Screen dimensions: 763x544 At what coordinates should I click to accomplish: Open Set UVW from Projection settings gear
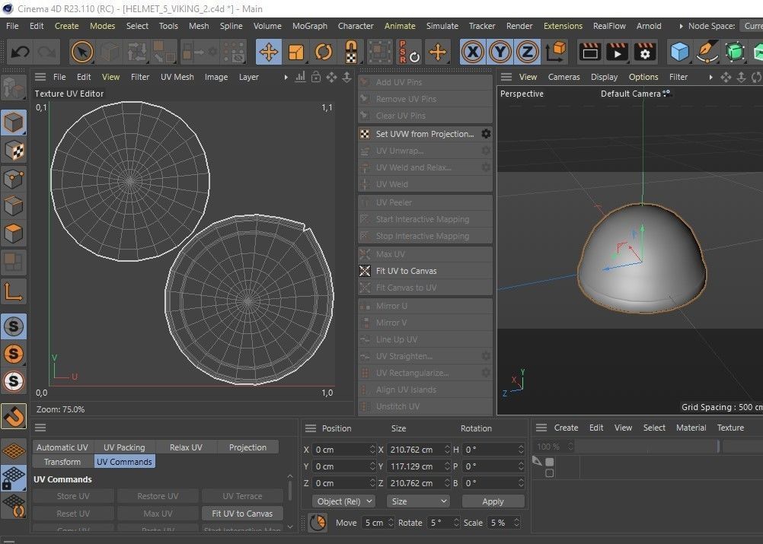click(x=486, y=134)
